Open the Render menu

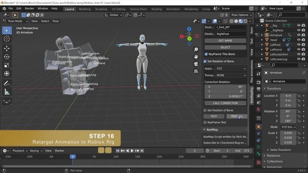coord(29,9)
